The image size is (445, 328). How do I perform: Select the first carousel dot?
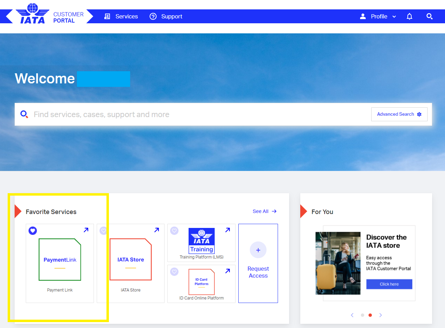(363, 315)
